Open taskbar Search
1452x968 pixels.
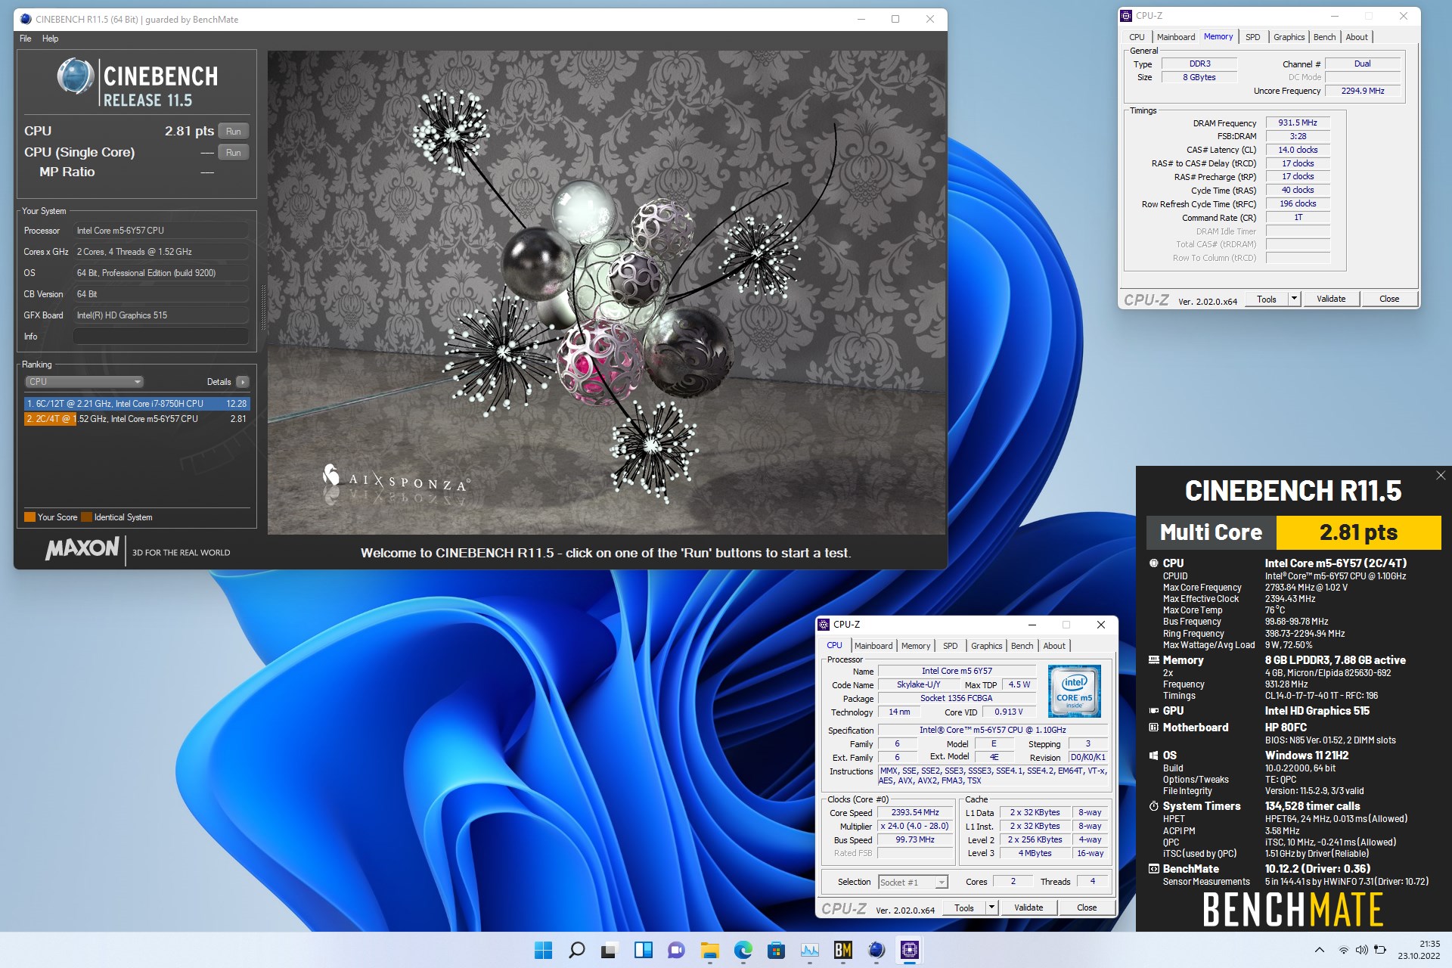(576, 950)
